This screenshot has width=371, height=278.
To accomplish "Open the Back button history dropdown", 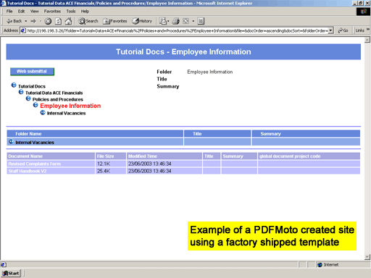I will coord(26,21).
